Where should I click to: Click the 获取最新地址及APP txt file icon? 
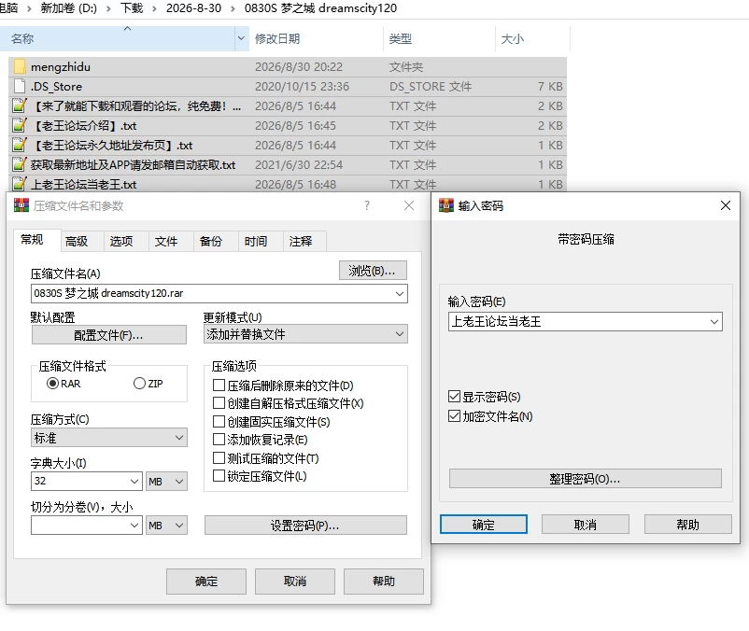20,164
